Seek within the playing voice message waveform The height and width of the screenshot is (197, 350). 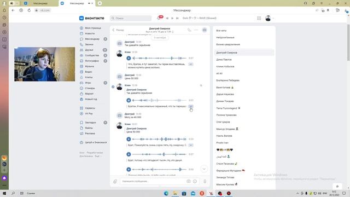[159, 100]
